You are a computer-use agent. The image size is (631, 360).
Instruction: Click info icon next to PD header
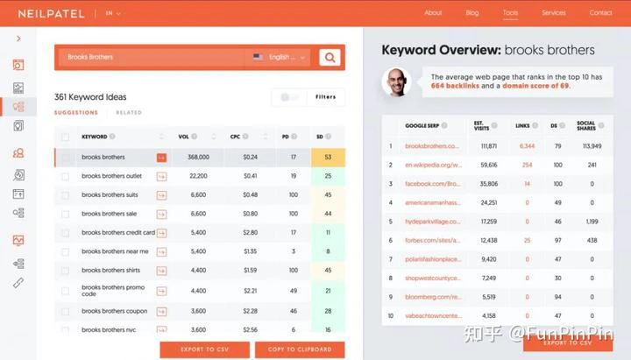[x=294, y=137]
